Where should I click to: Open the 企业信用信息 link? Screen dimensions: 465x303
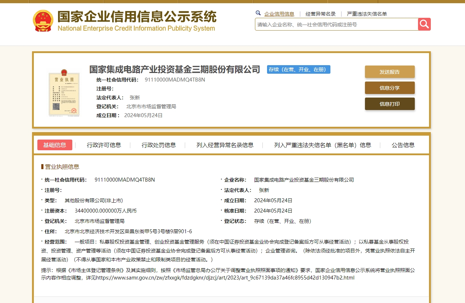[x=279, y=14]
